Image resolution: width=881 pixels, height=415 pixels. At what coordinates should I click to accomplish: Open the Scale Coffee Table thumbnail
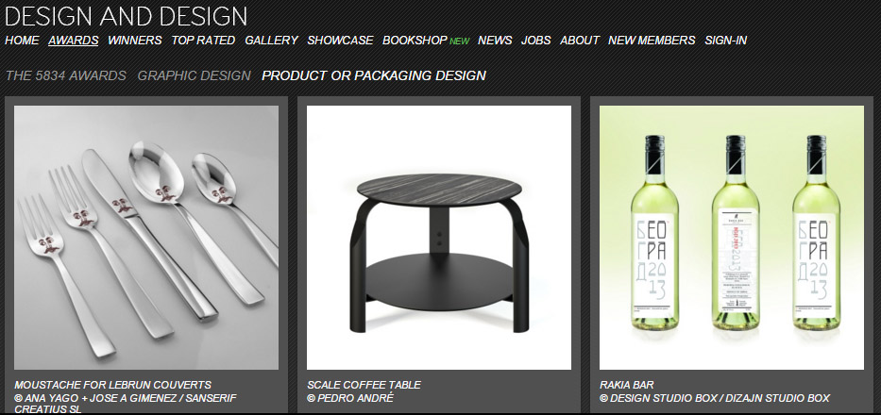point(439,238)
